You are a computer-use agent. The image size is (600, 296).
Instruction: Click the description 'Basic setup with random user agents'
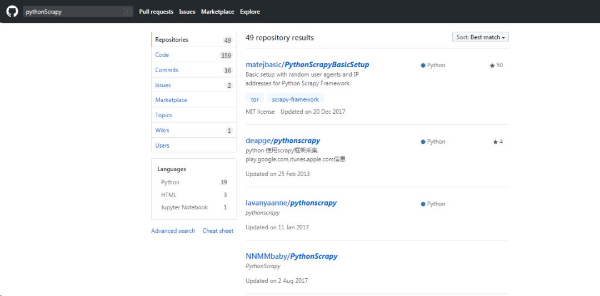point(302,79)
